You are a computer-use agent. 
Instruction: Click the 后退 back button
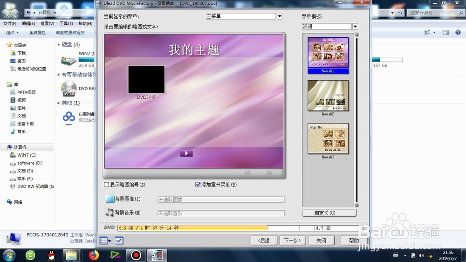tap(264, 240)
